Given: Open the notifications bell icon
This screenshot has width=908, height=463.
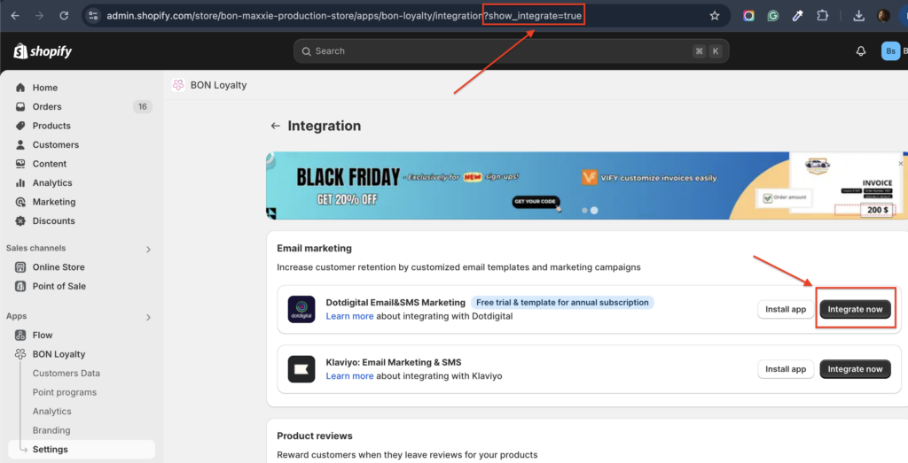Looking at the screenshot, I should pyautogui.click(x=860, y=51).
